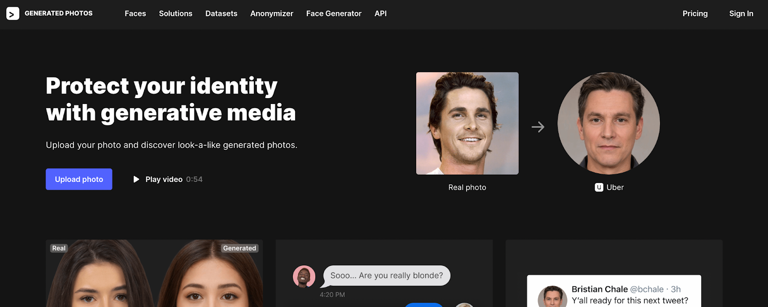Click the Bristian Chale name
The height and width of the screenshot is (307, 768).
pos(600,289)
